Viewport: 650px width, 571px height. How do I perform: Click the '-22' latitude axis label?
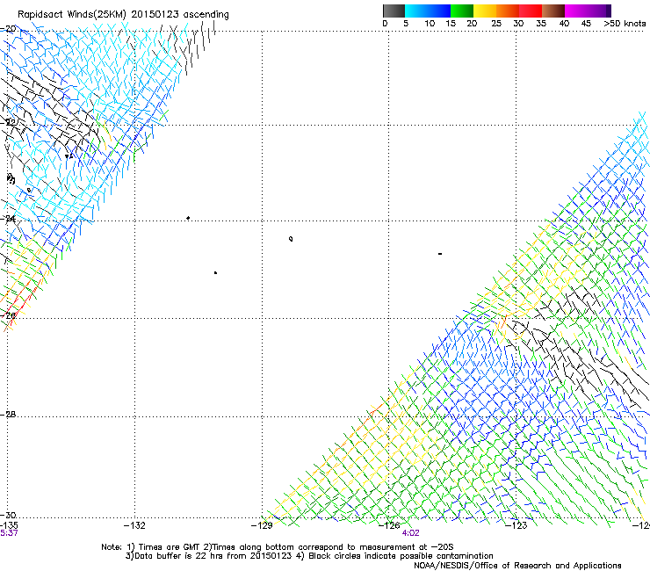pos(8,122)
